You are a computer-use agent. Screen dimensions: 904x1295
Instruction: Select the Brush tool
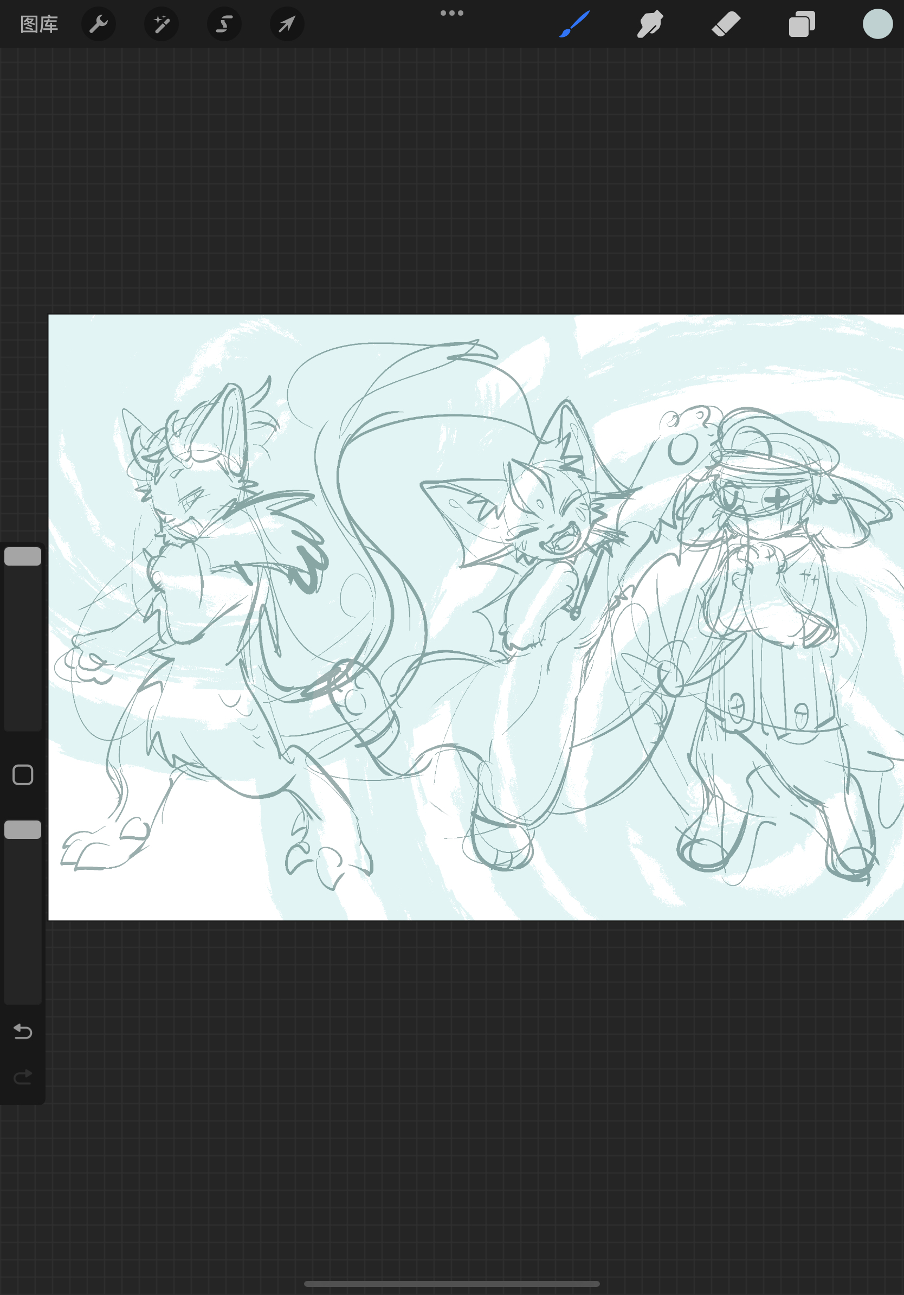pyautogui.click(x=574, y=24)
